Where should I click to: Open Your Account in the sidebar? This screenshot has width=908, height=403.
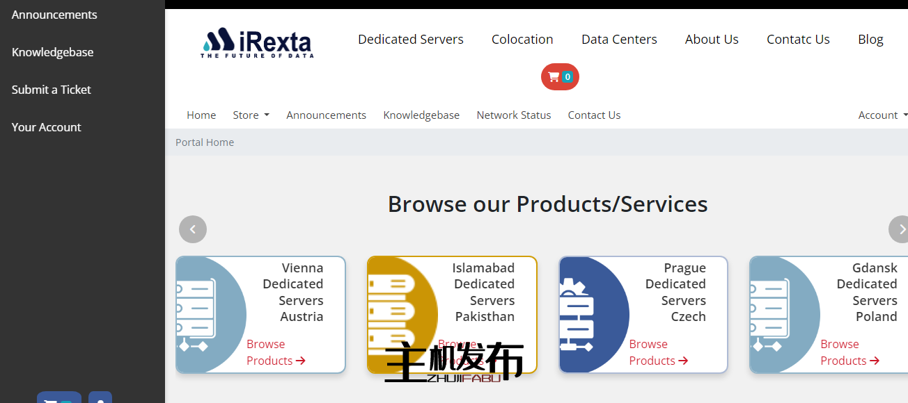coord(47,127)
